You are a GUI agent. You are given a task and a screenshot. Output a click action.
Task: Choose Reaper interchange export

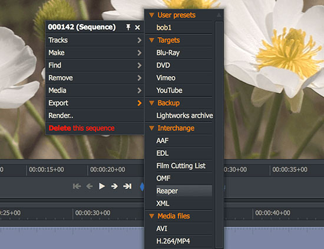click(x=178, y=191)
